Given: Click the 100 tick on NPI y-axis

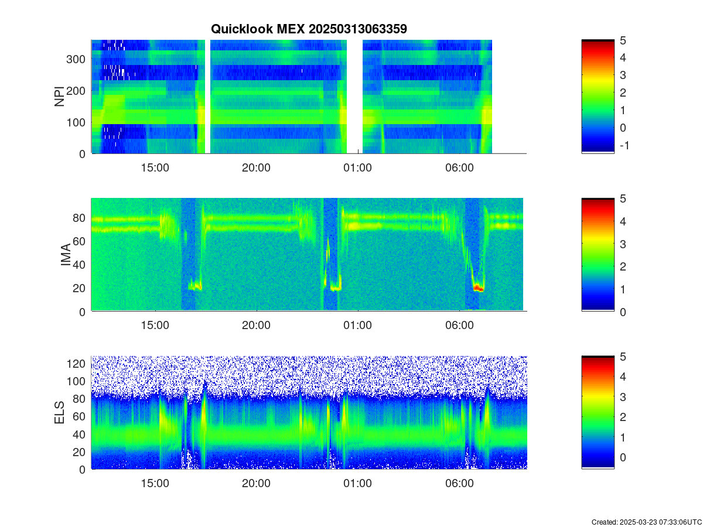Looking at the screenshot, I should (x=77, y=122).
